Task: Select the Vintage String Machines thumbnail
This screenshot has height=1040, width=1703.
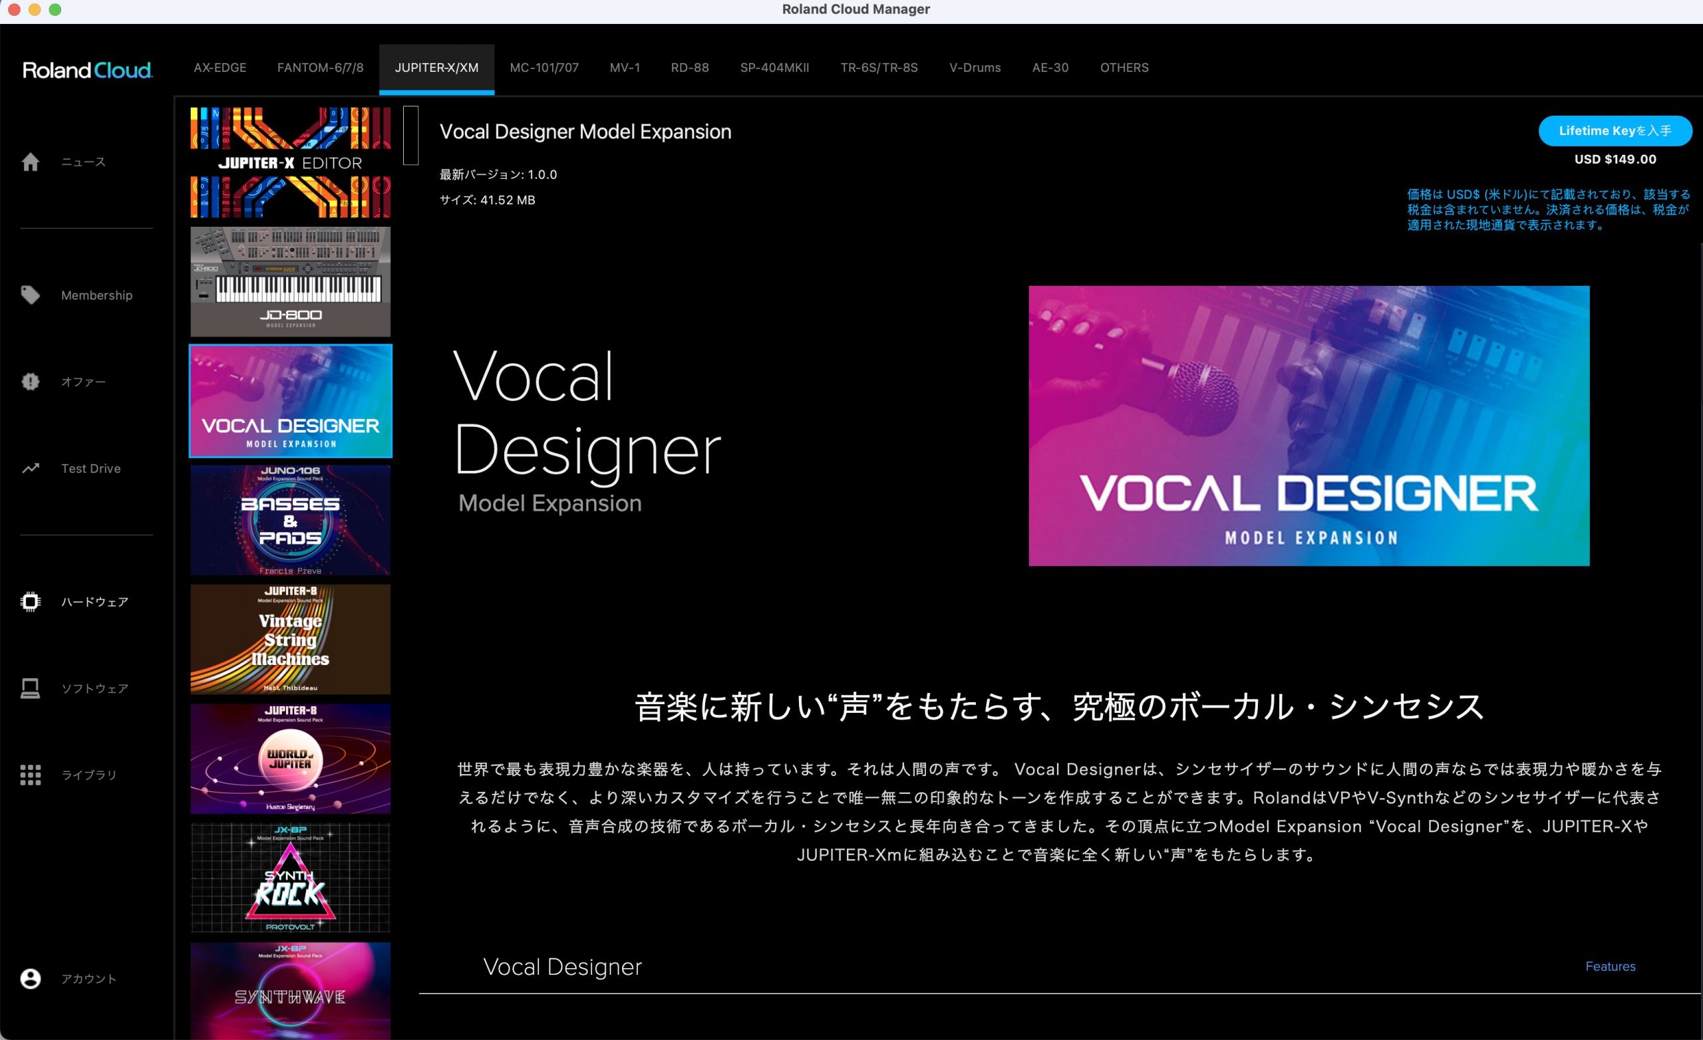Action: [x=290, y=639]
